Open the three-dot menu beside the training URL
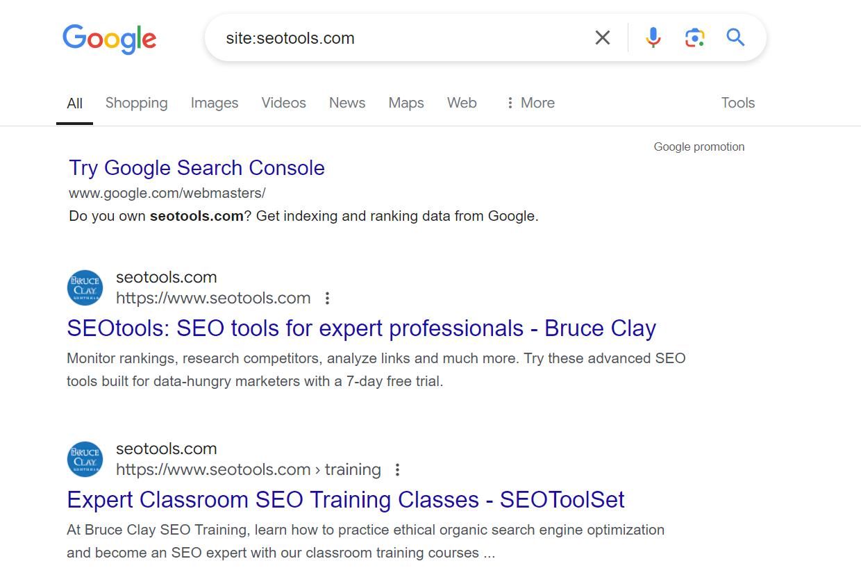This screenshot has height=577, width=861. coord(398,470)
